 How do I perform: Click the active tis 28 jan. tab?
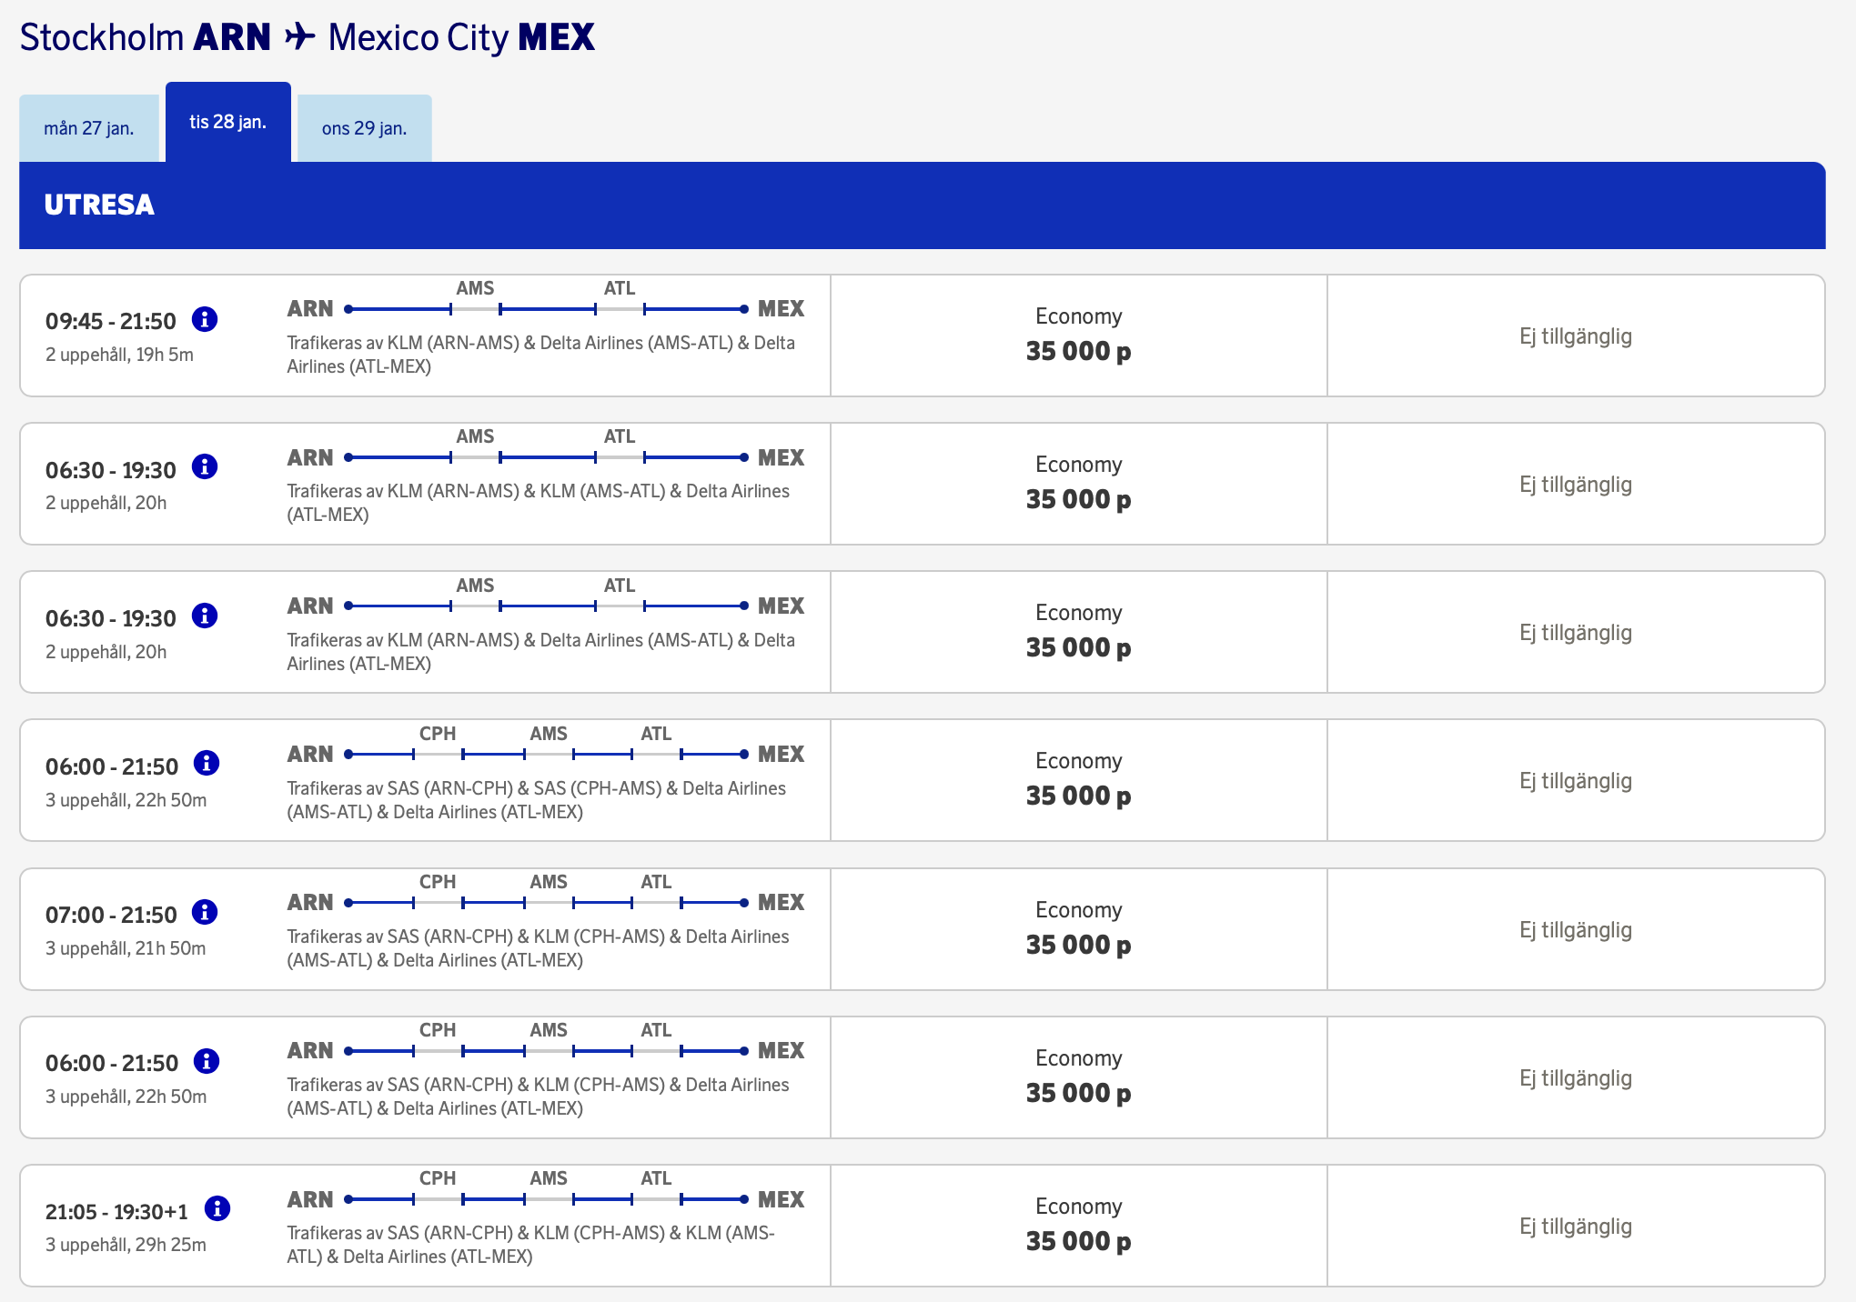227,122
